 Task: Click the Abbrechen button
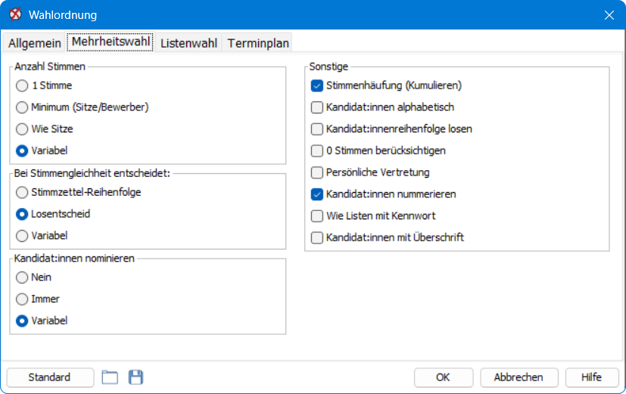click(519, 377)
